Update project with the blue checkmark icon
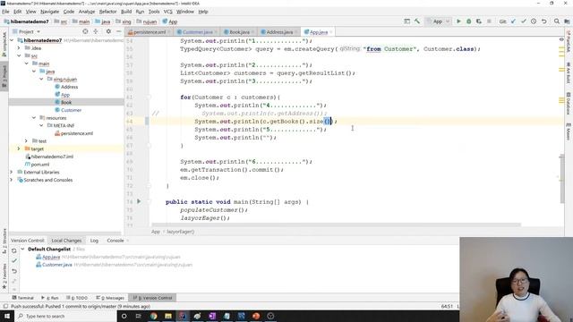Image resolution: width=573 pixels, height=322 pixels. (513, 21)
